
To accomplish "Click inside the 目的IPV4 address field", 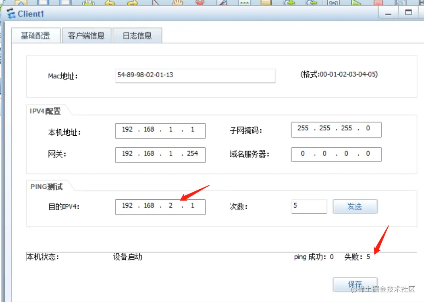I will pyautogui.click(x=160, y=206).
